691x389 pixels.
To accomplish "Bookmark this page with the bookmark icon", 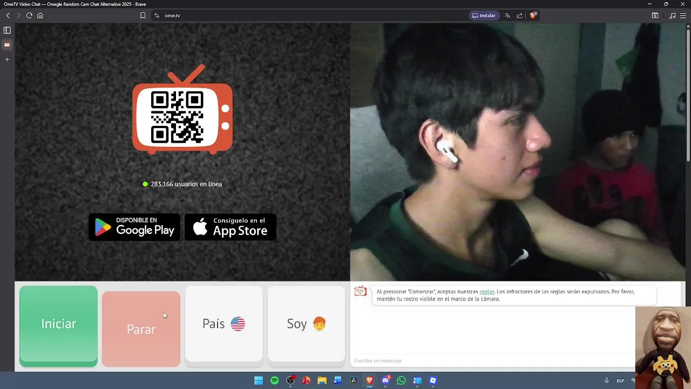I will tap(143, 16).
